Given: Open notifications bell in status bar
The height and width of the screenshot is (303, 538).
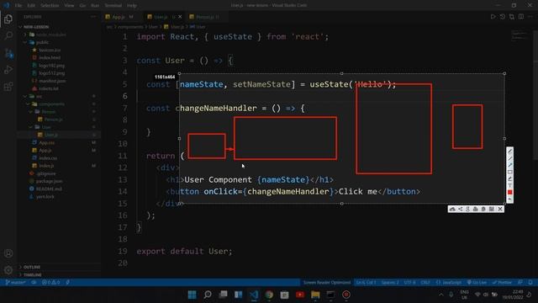Looking at the screenshot, I should point(530,283).
